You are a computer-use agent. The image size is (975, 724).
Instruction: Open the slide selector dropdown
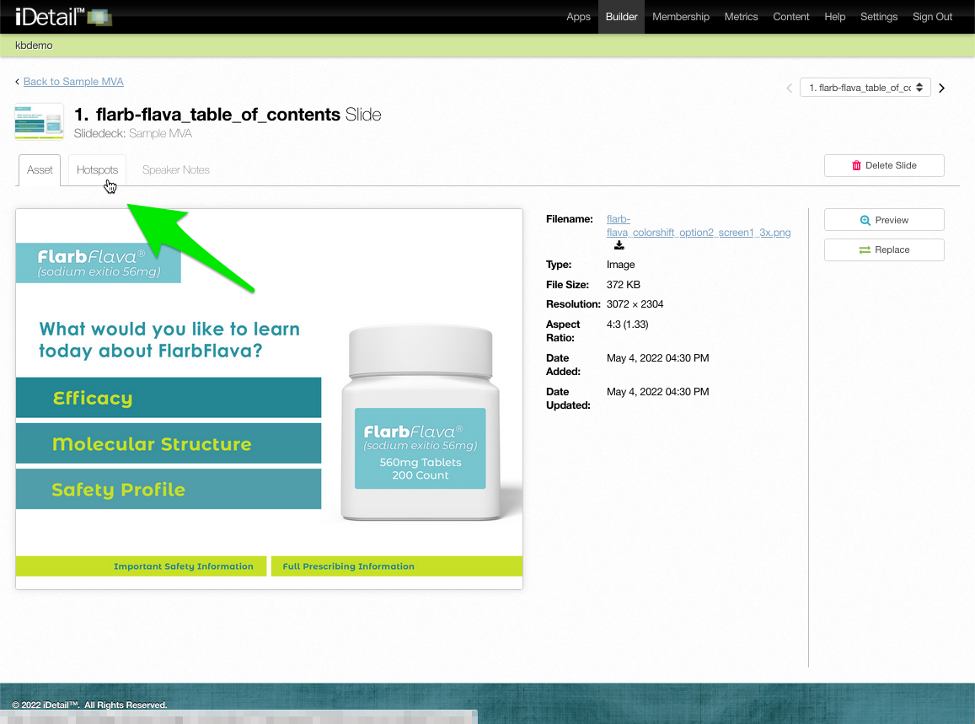click(865, 88)
